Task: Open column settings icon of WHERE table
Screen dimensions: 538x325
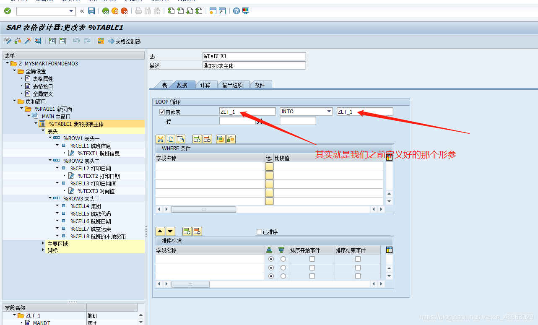Action: 389,158
